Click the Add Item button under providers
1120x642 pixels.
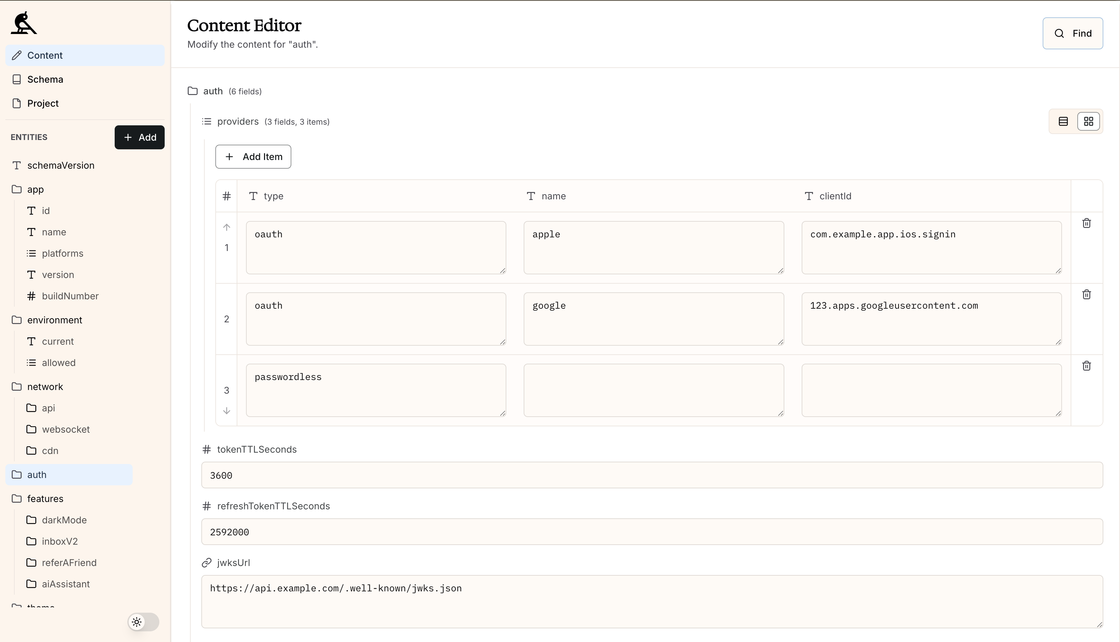(x=253, y=157)
